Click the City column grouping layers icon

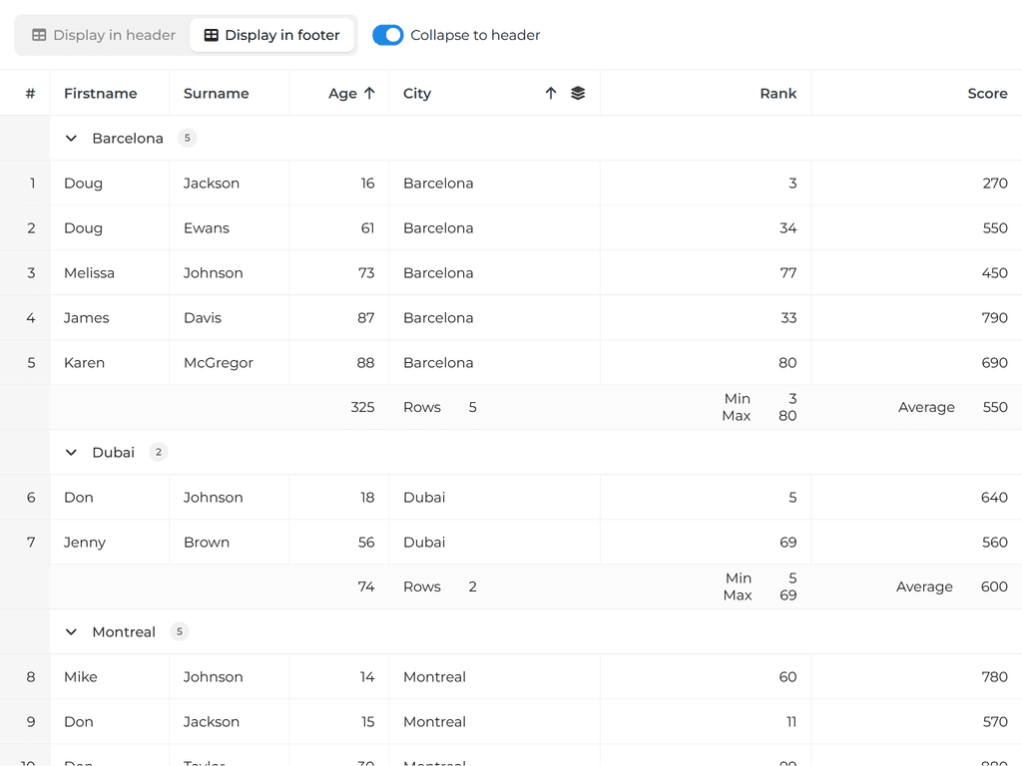coord(578,93)
